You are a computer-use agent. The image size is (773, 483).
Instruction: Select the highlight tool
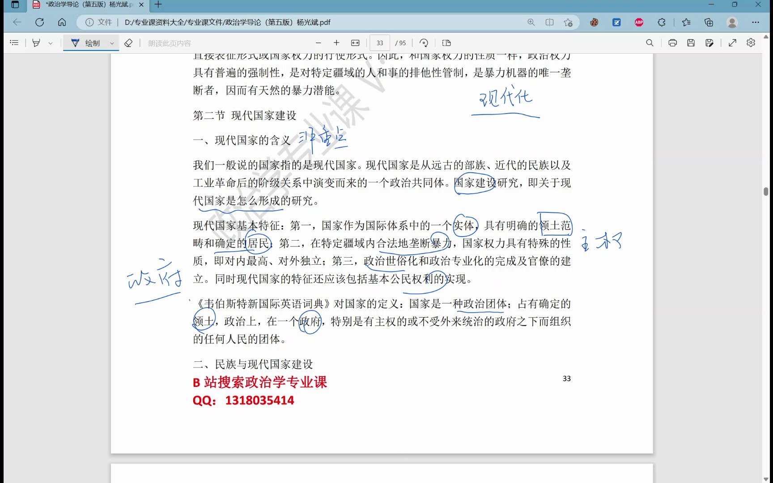[x=36, y=43]
